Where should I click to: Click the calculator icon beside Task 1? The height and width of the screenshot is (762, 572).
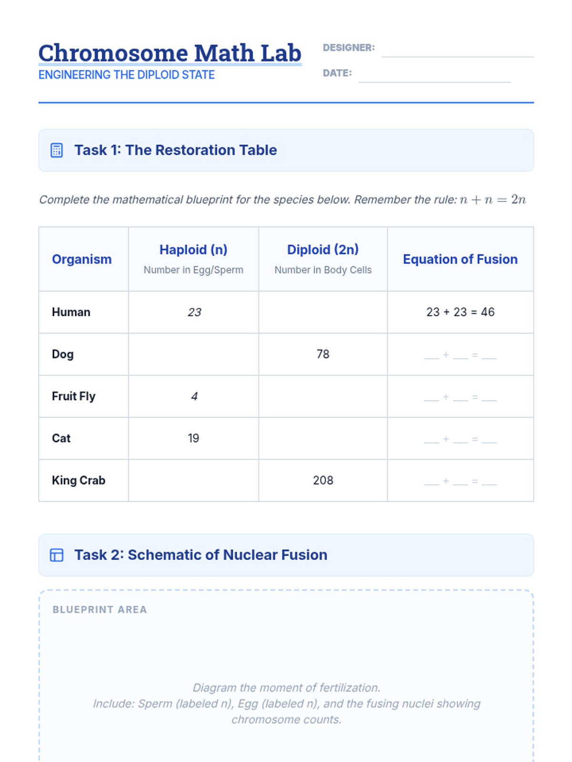56,150
